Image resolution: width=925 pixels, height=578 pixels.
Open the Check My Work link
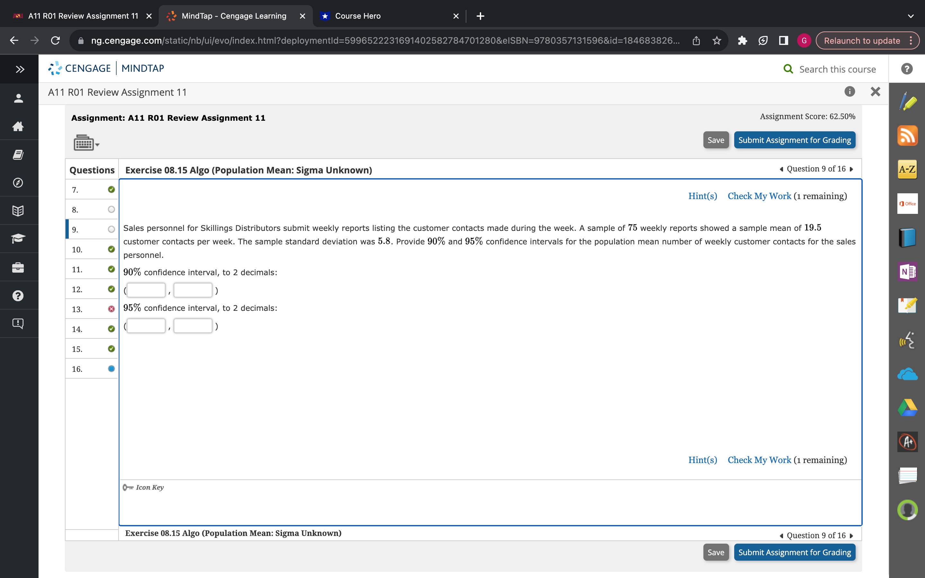pos(759,196)
